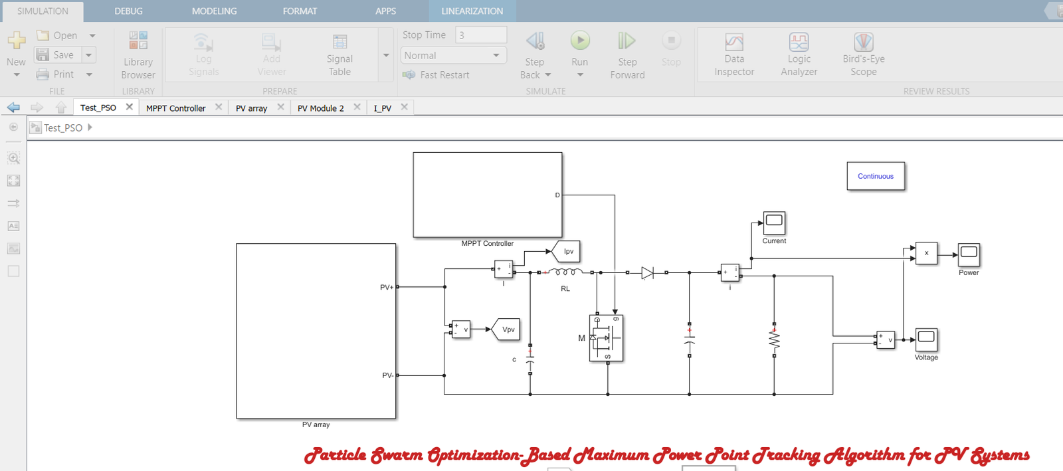The image size is (1063, 471).
Task: Open the Signal Table
Action: tap(339, 55)
